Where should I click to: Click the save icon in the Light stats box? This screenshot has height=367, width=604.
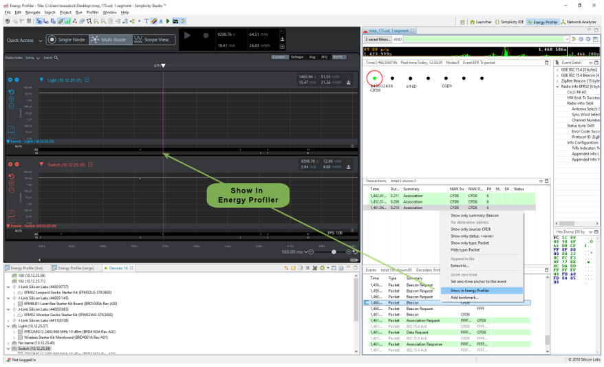(349, 82)
